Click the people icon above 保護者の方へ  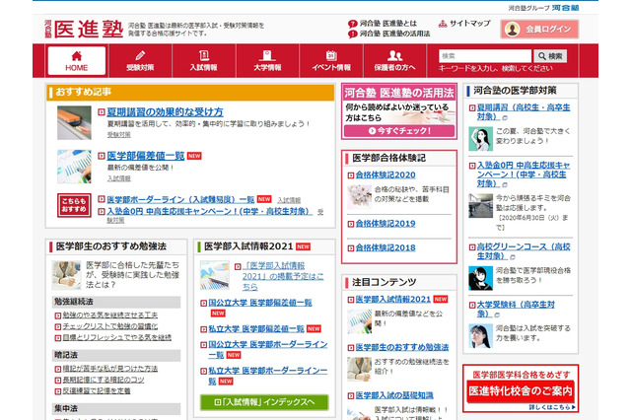394,55
